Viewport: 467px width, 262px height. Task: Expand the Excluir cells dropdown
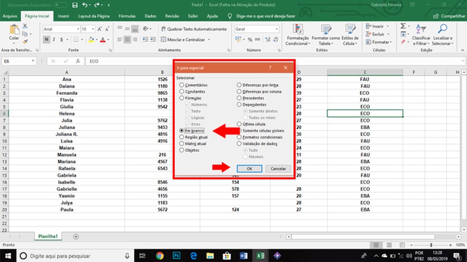(388, 34)
